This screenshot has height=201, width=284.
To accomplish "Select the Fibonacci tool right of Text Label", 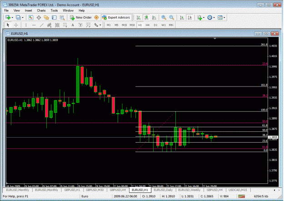I will coord(88,25).
